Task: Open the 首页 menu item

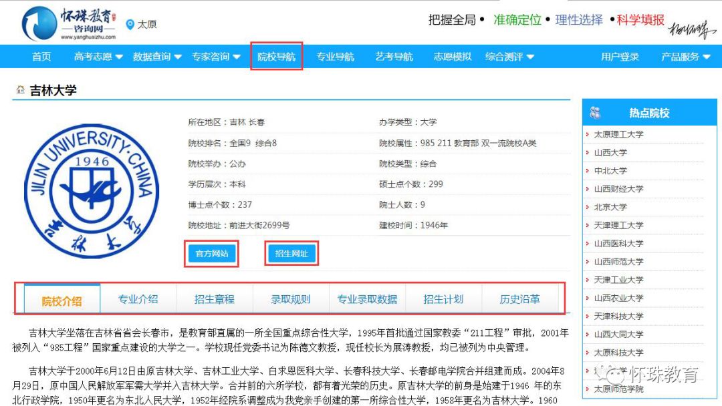Action: pyautogui.click(x=41, y=57)
